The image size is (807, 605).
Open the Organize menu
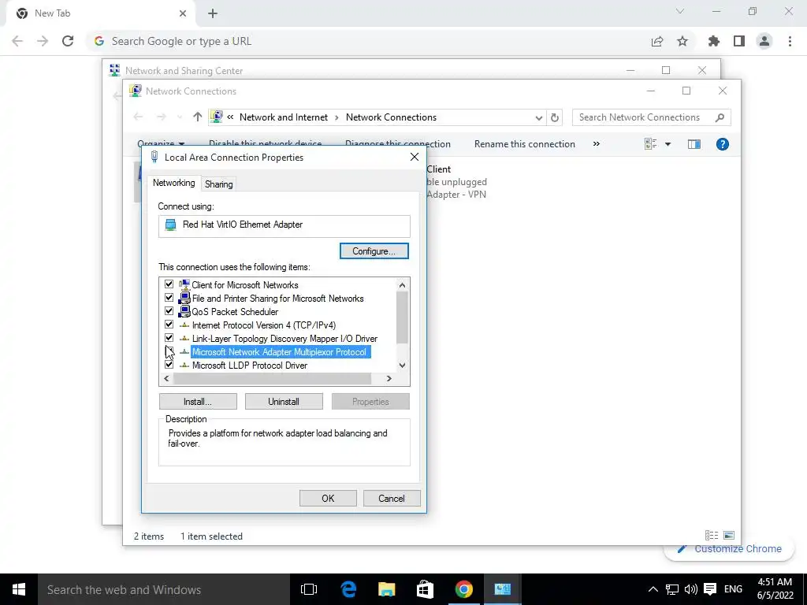(161, 143)
